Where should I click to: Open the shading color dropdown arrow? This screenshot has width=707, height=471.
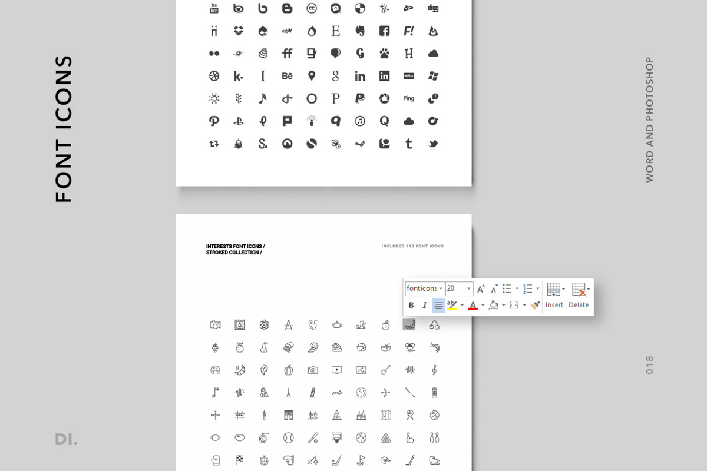[x=504, y=305]
